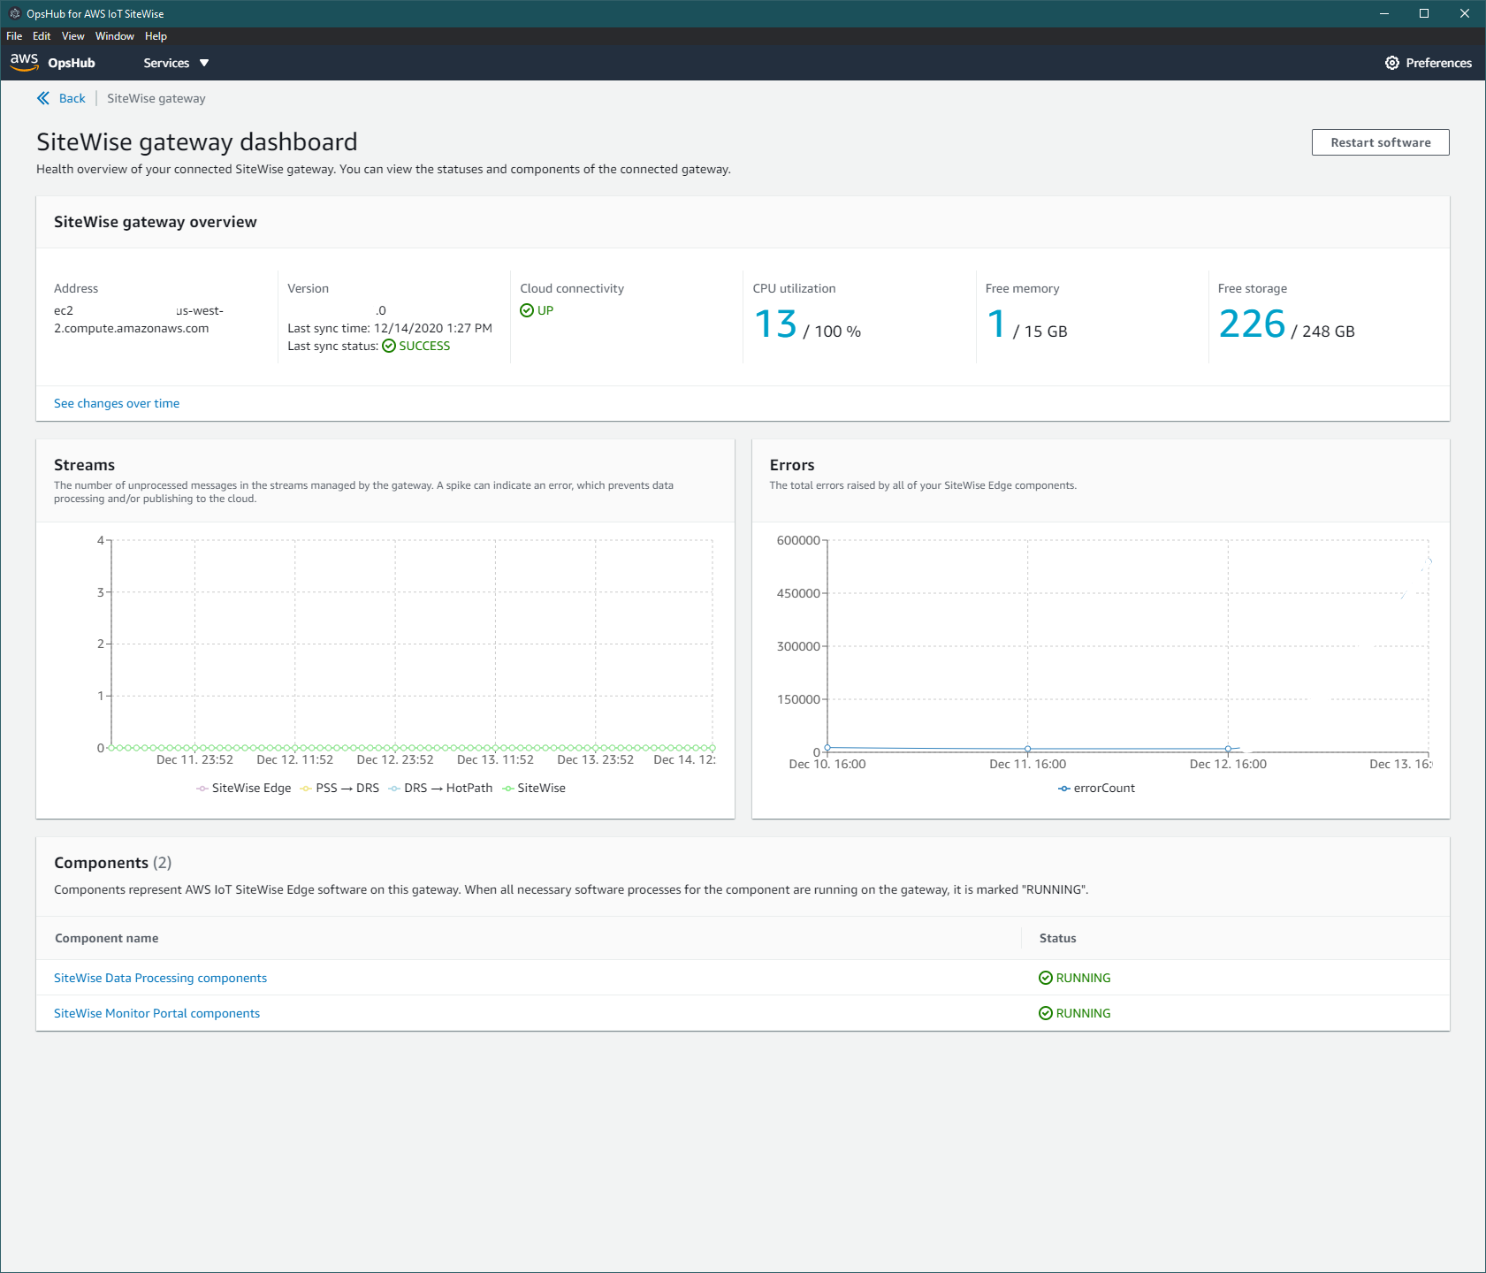Click the AWS OpsHub logo
1486x1273 pixels.
point(25,61)
